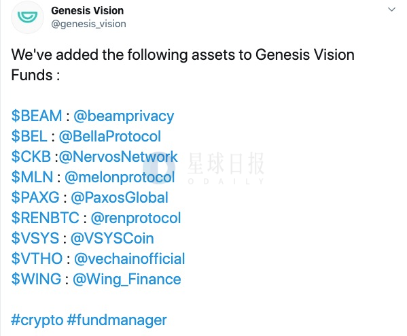Open the @VSYSCoin mention
Image resolution: width=407 pixels, height=336 pixels.
coord(112,238)
